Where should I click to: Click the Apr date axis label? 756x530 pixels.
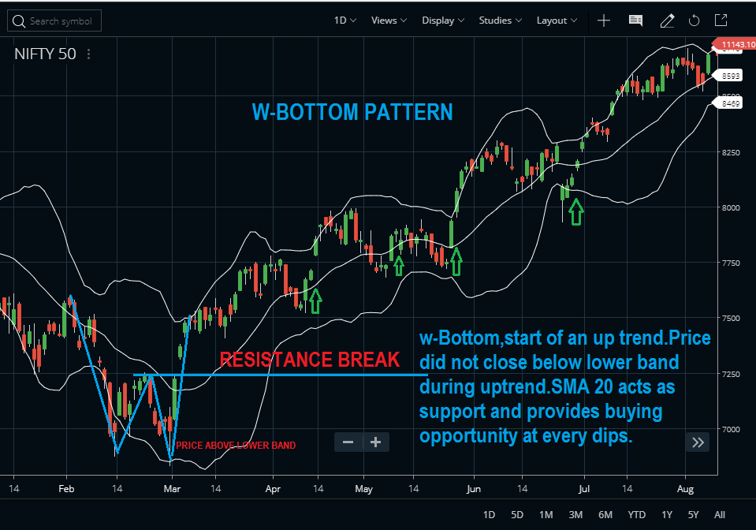(273, 488)
